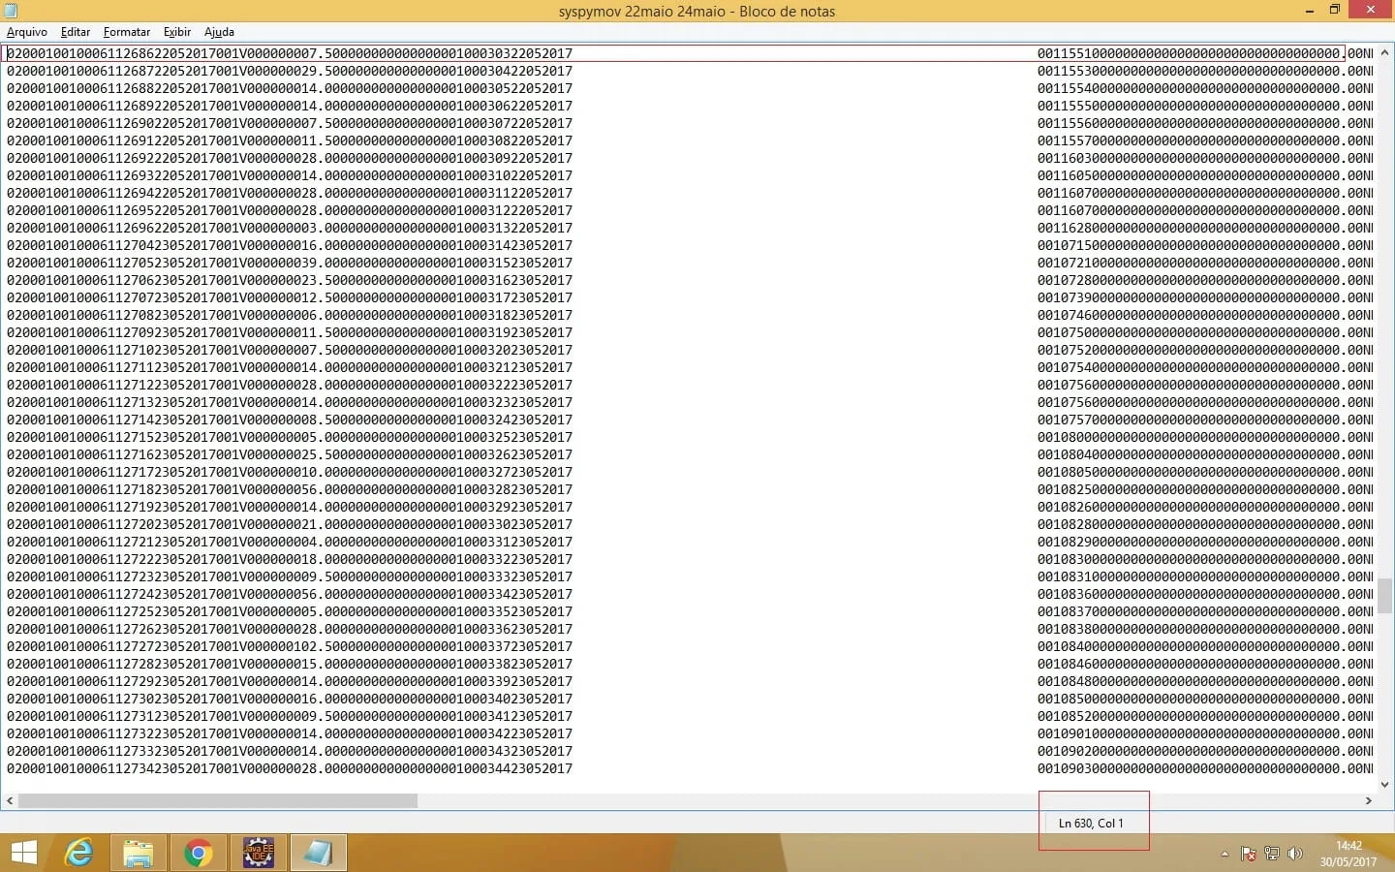The width and height of the screenshot is (1395, 872).
Task: Launch Internet Explorer from the taskbar
Action: pos(78,853)
